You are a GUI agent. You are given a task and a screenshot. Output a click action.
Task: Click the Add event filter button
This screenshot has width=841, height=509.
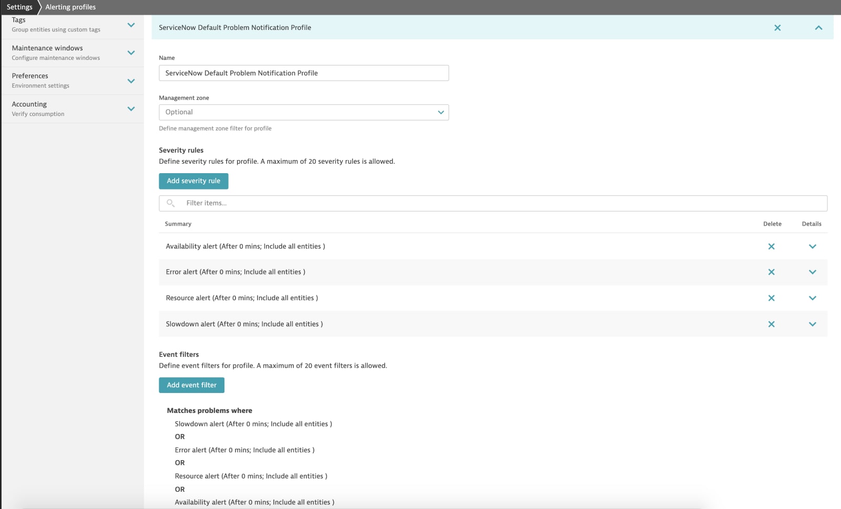point(191,385)
